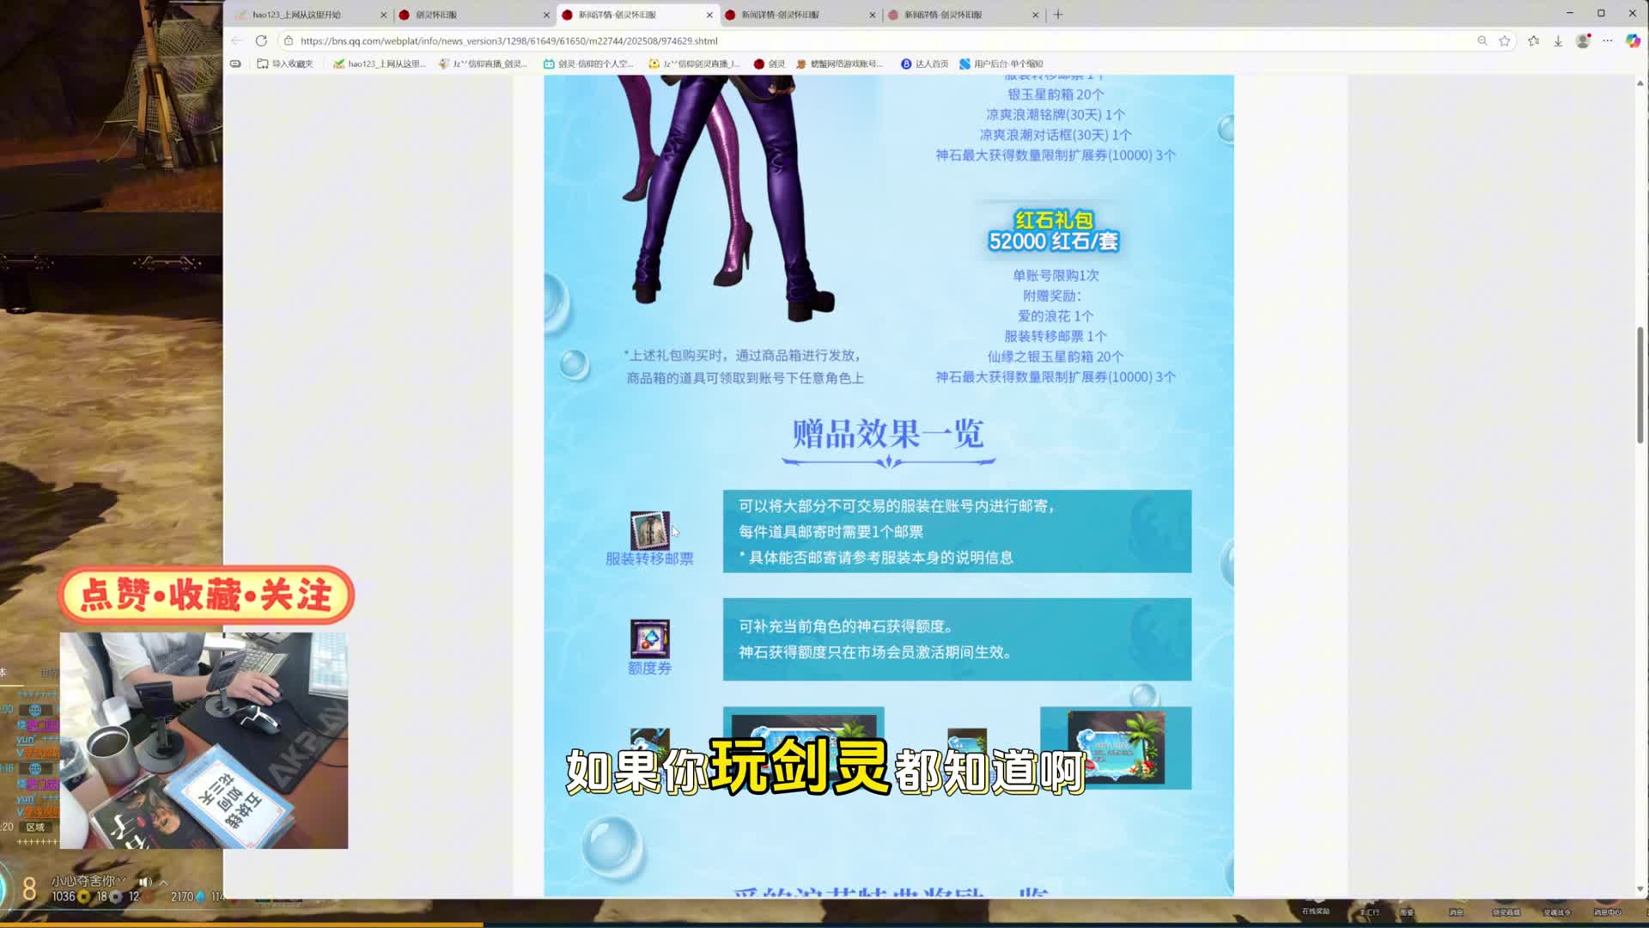Open the 在线奖励 icon in the game hotbar
Image resolution: width=1649 pixels, height=928 pixels.
coord(1316,911)
